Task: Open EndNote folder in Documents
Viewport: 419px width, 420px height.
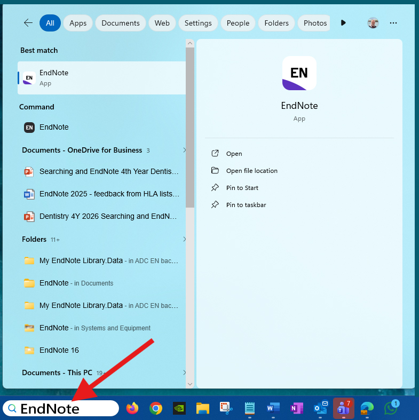Action: tap(101, 283)
